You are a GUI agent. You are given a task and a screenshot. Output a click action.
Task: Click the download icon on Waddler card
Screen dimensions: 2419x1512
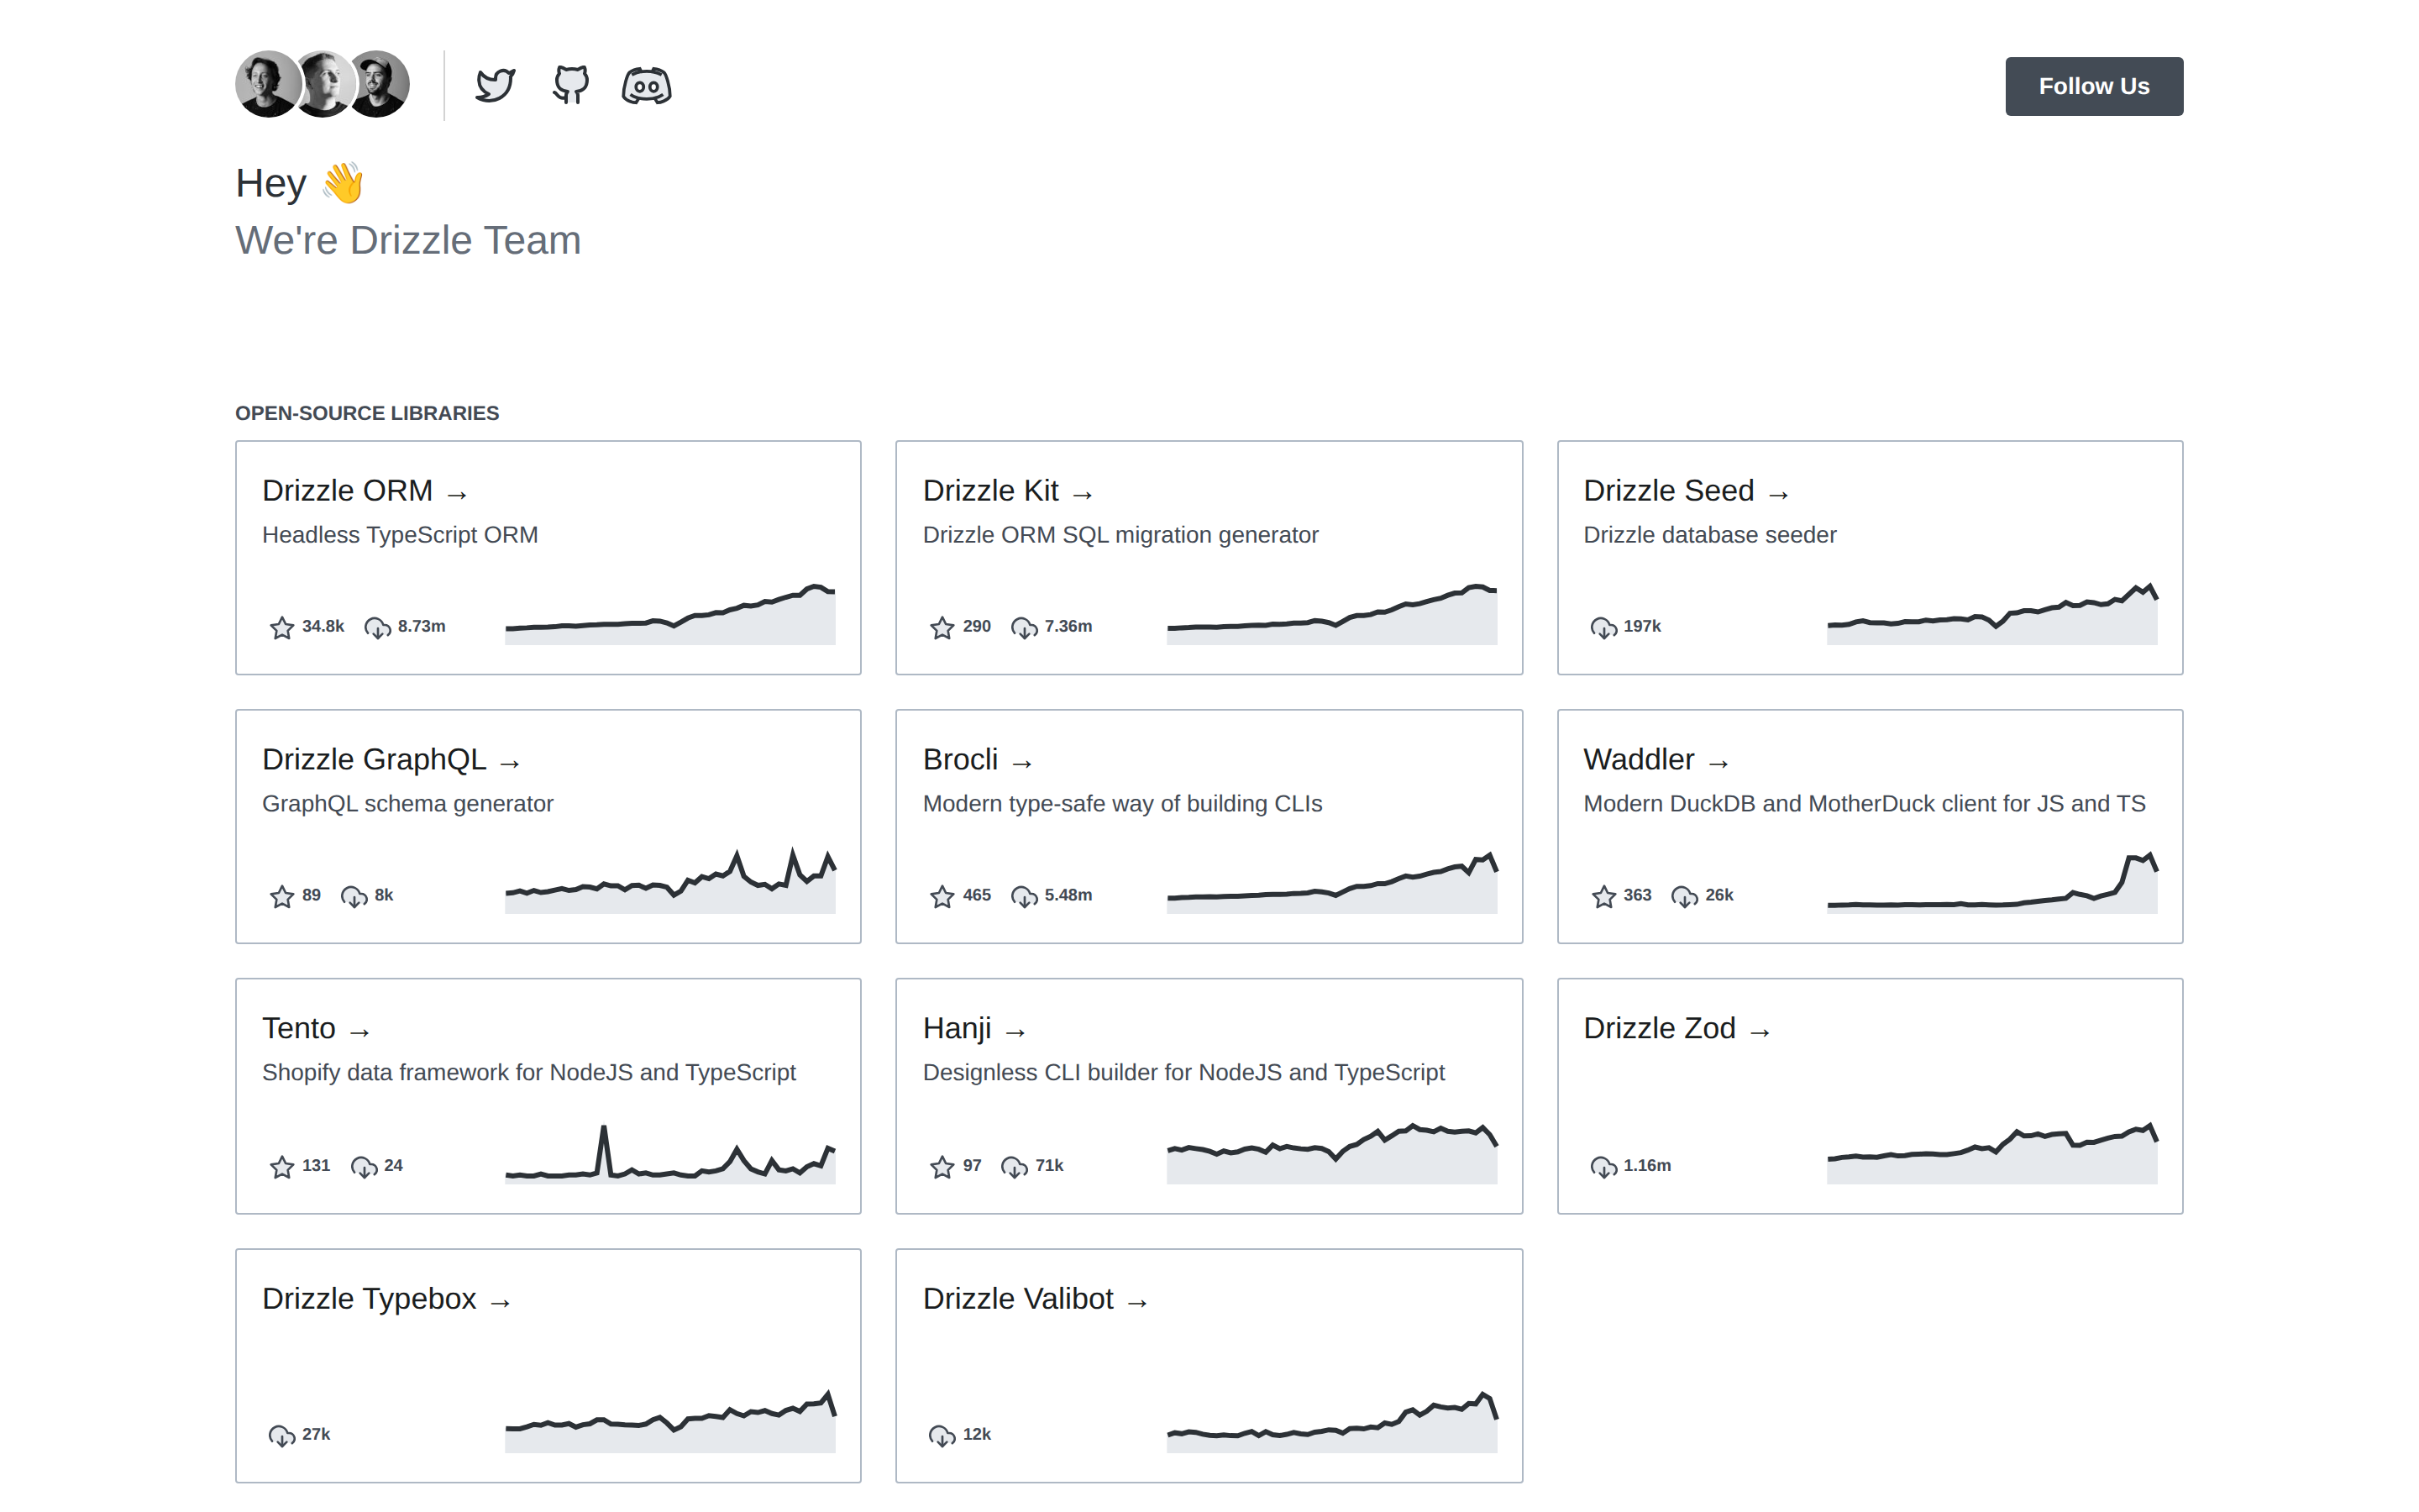pos(1684,896)
